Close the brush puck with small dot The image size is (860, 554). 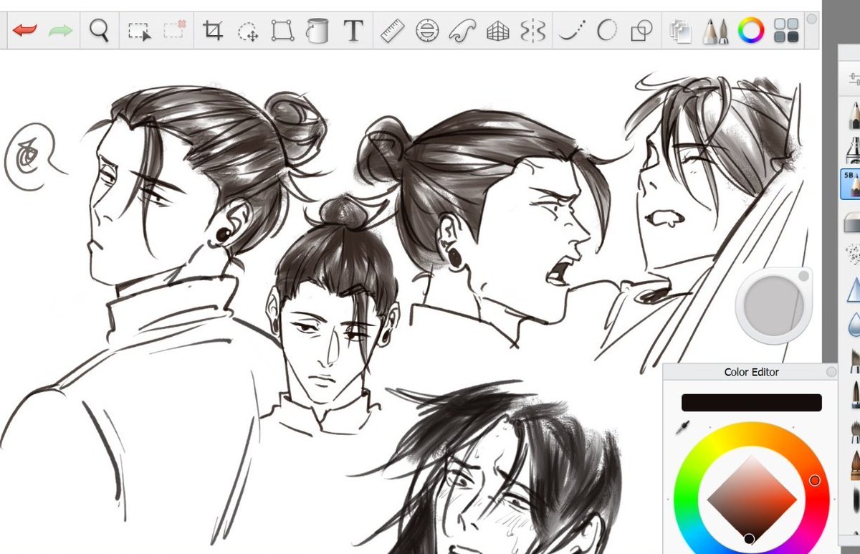[803, 276]
